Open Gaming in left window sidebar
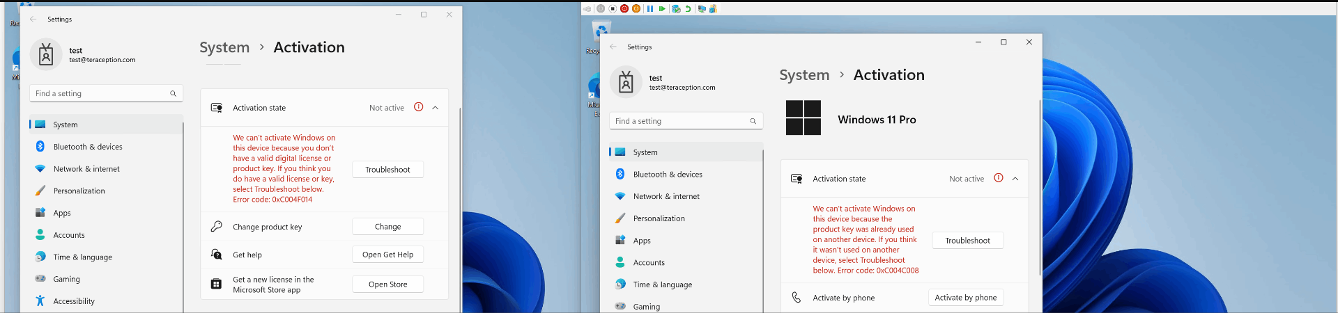The width and height of the screenshot is (1338, 313). [106, 279]
